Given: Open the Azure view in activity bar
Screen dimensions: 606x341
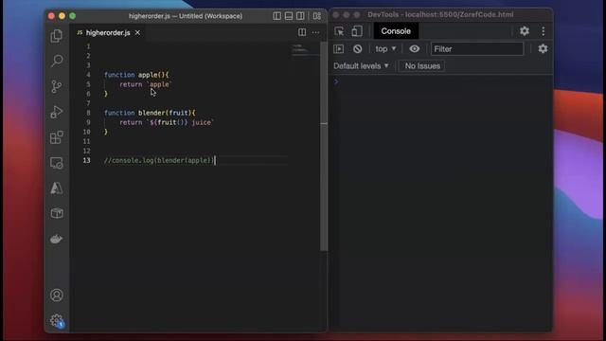Looking at the screenshot, I should click(57, 188).
